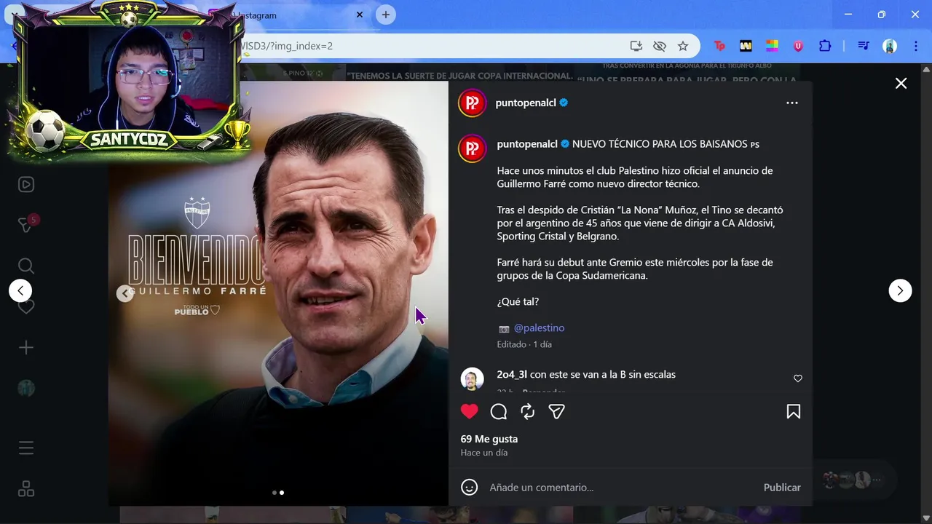
Task: Open the three-dot post options menu
Action: (x=792, y=103)
